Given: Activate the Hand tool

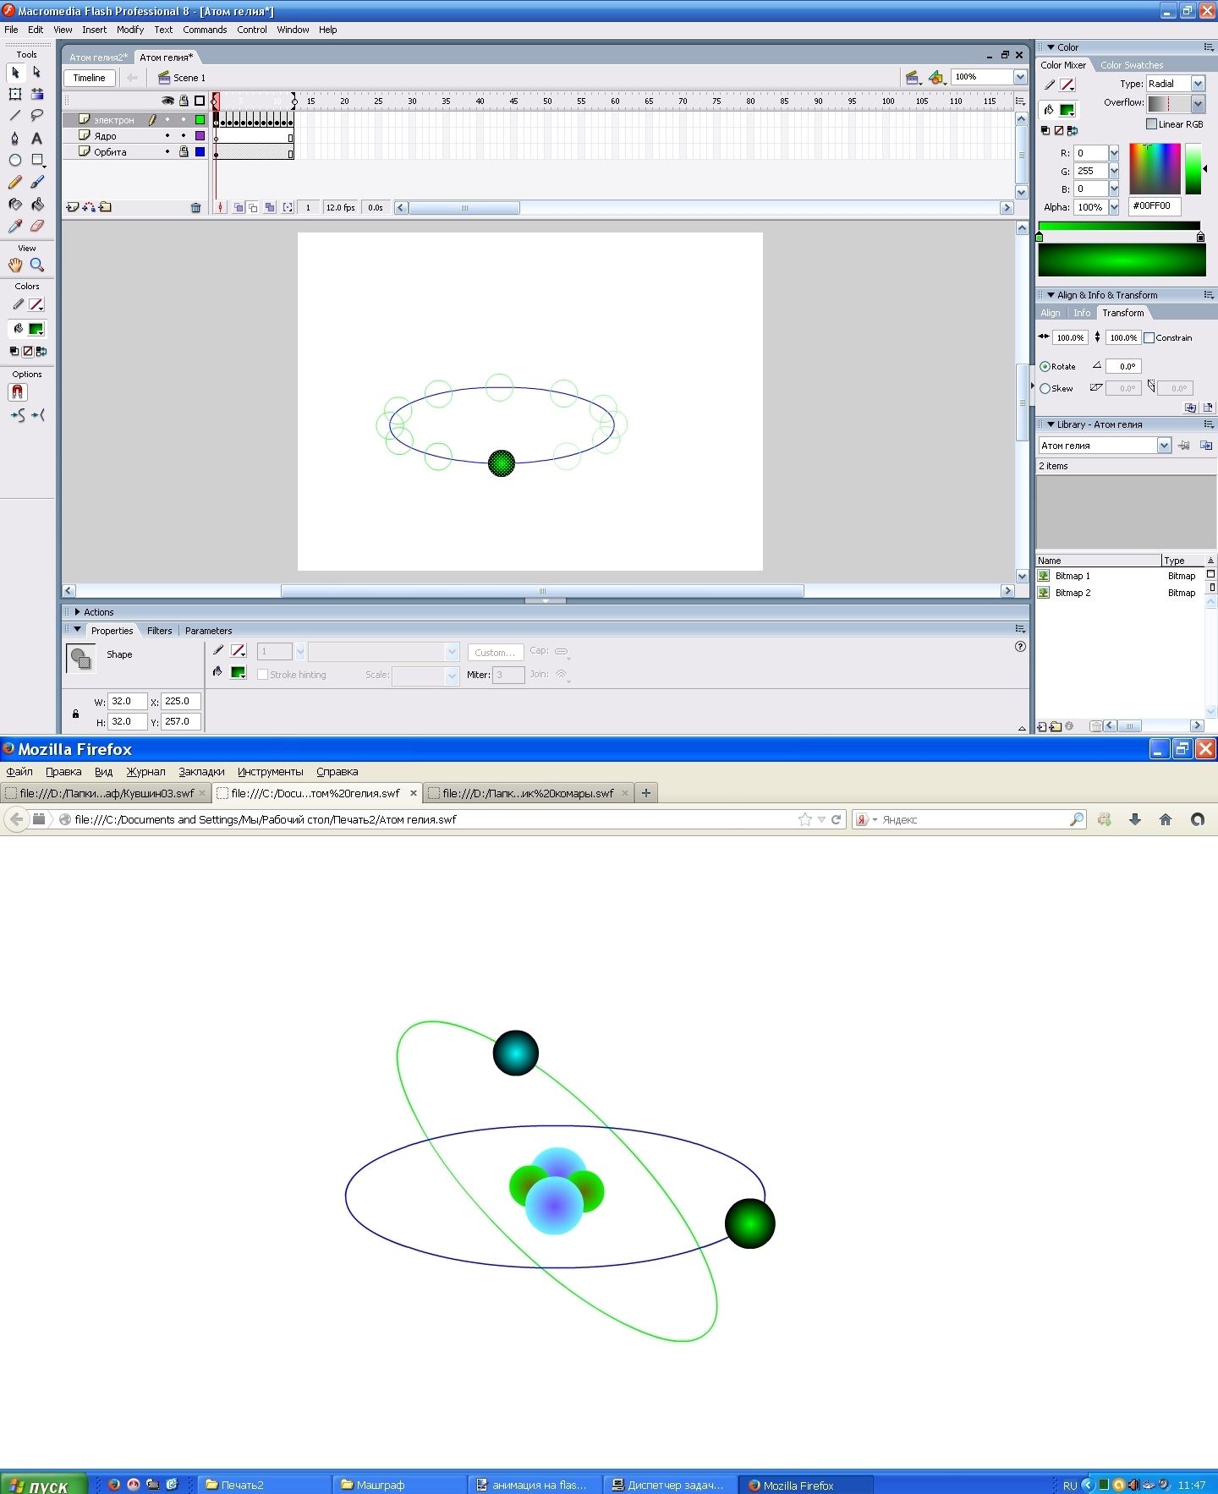Looking at the screenshot, I should pyautogui.click(x=15, y=265).
